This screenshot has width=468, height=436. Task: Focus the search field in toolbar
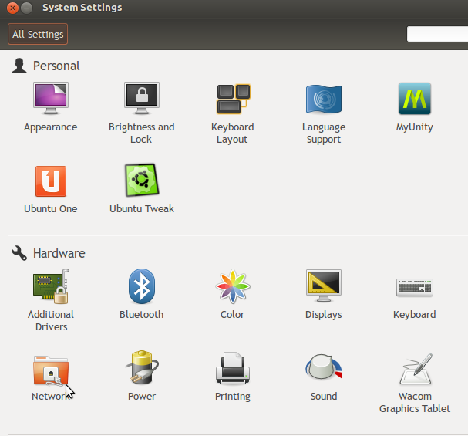pyautogui.click(x=437, y=34)
